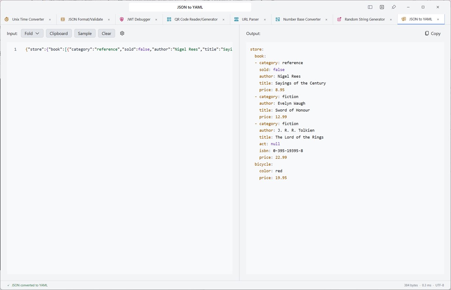This screenshot has width=451, height=290.
Task: Click the JWT Debugger shield icon
Action: [122, 19]
